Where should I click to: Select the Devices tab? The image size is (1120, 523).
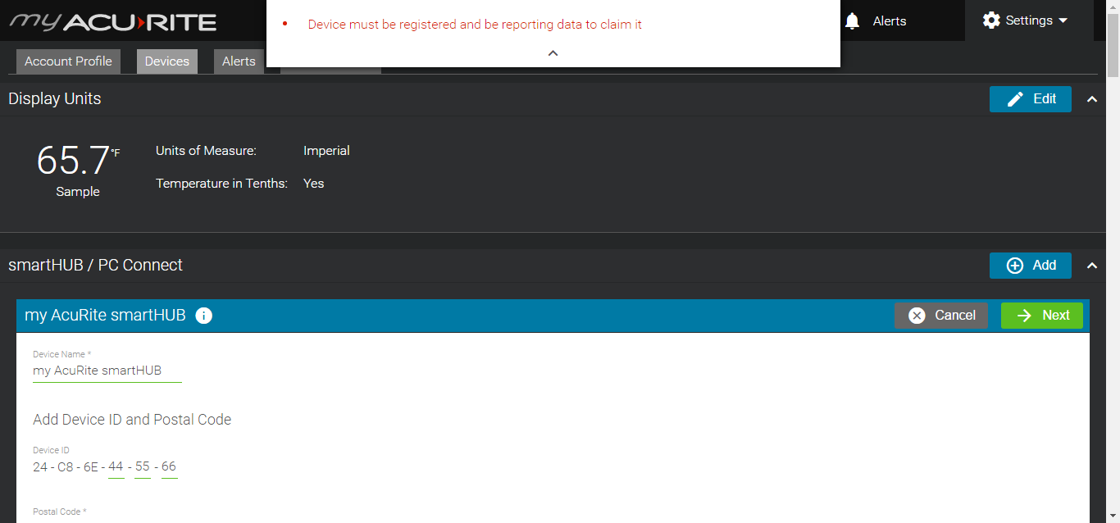coord(167,61)
